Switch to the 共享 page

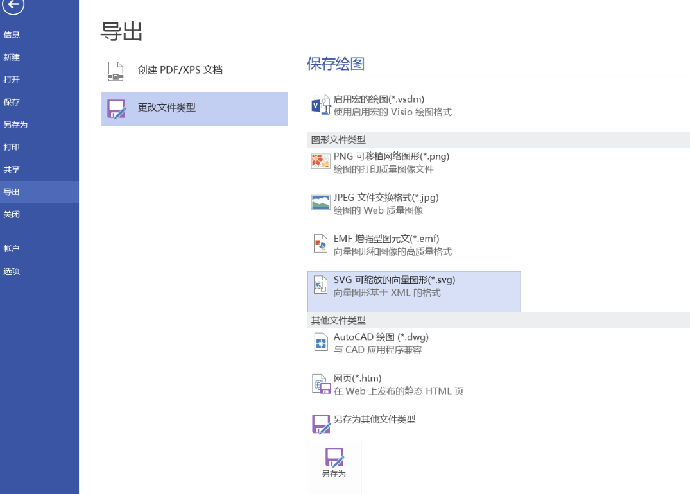[x=12, y=169]
